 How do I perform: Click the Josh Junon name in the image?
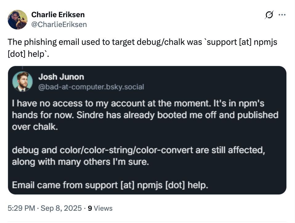[61, 77]
